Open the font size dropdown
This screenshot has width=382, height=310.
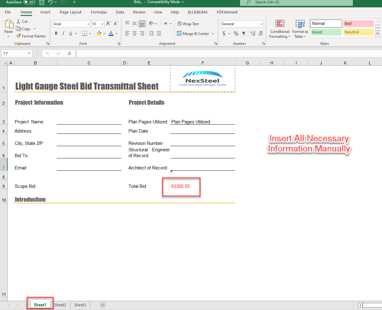102,24
